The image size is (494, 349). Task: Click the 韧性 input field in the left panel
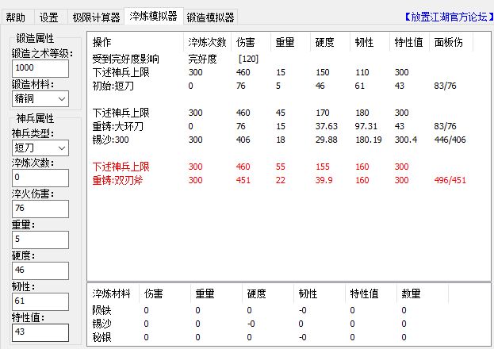40,301
